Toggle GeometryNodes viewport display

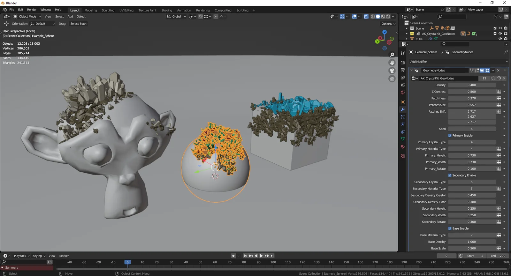(482, 71)
